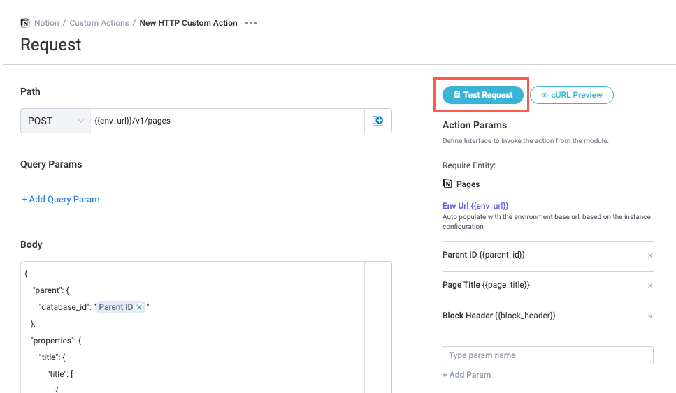The height and width of the screenshot is (393, 676).
Task: Delete the Parent ID action param
Action: (x=650, y=255)
